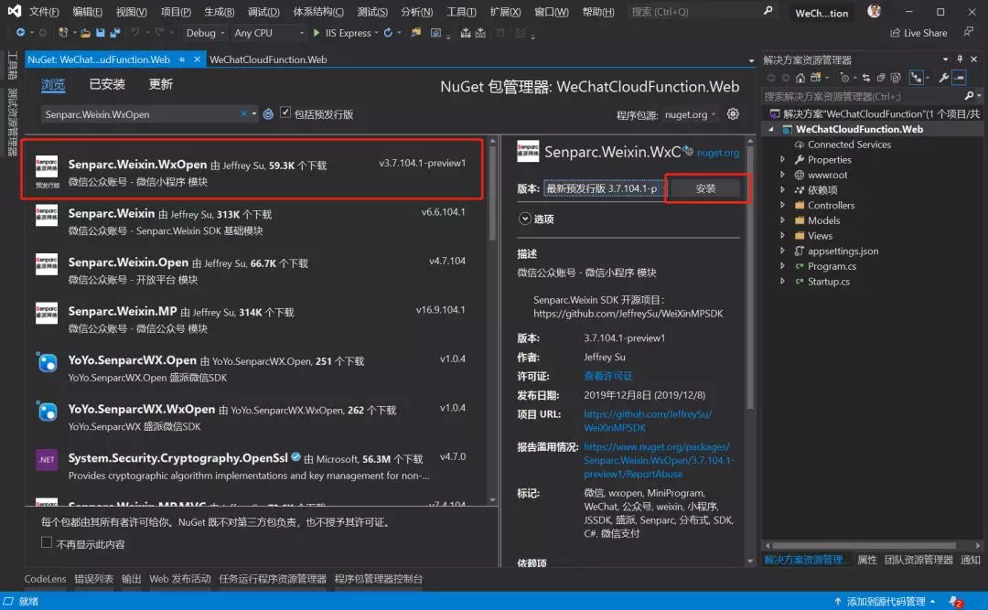988x610 pixels.
Task: Click the Home icon in Solution Explorer toolbar
Action: (x=800, y=78)
